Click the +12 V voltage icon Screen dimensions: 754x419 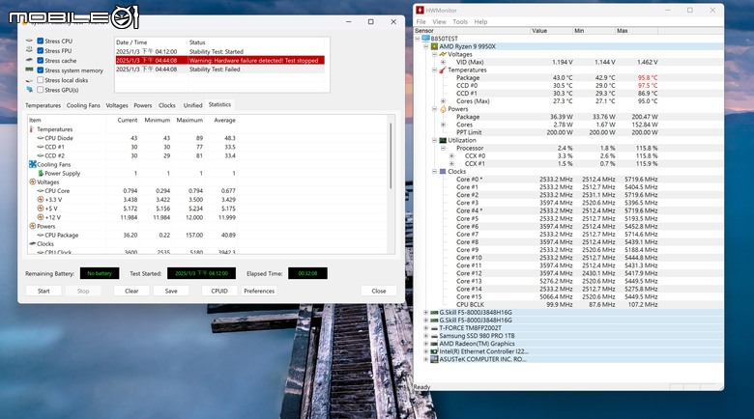point(41,217)
